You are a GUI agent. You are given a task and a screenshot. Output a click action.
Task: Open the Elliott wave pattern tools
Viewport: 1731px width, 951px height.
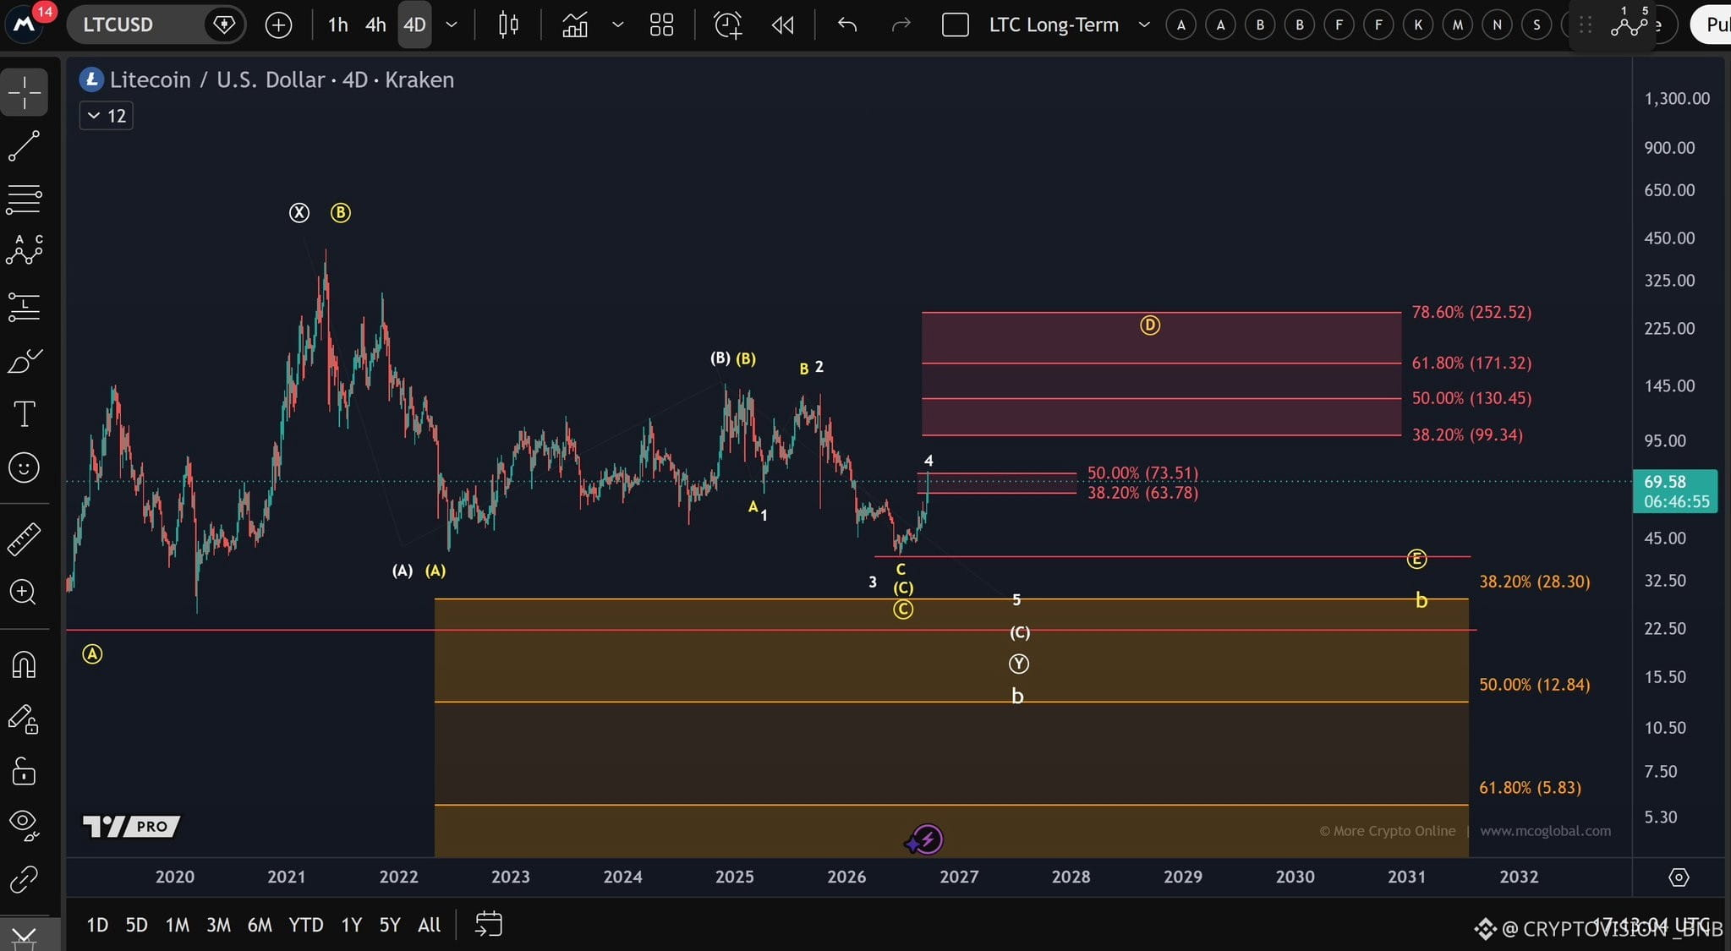[24, 251]
